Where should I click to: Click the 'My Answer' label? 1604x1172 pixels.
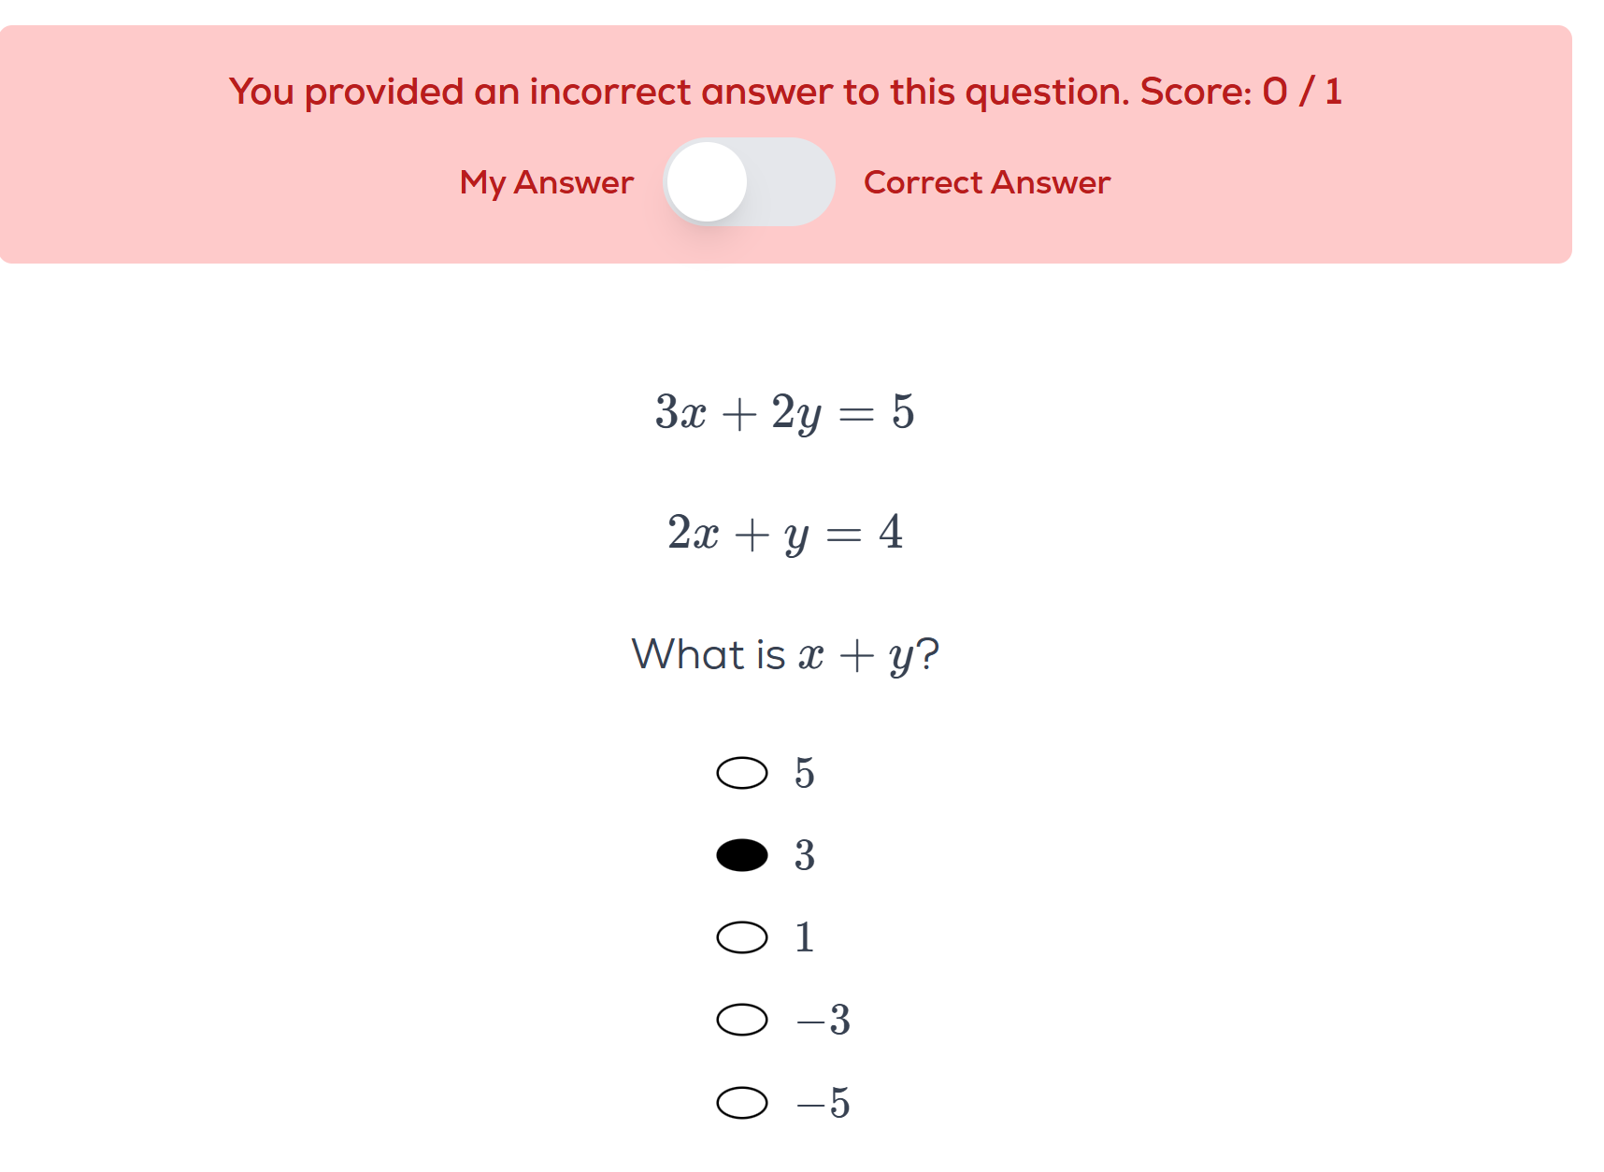(546, 182)
